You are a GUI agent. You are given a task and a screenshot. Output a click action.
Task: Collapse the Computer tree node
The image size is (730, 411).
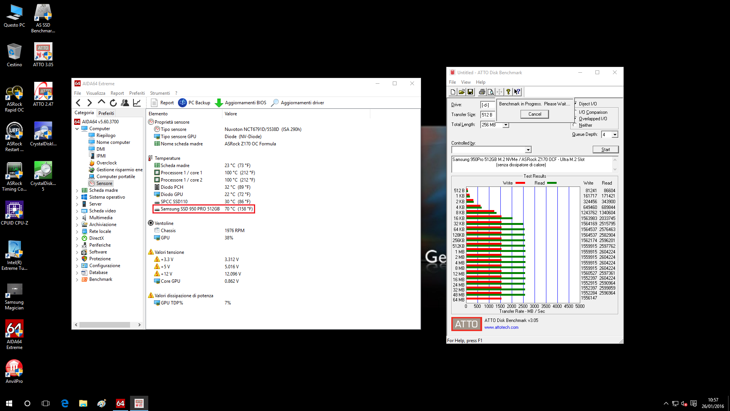coord(77,129)
